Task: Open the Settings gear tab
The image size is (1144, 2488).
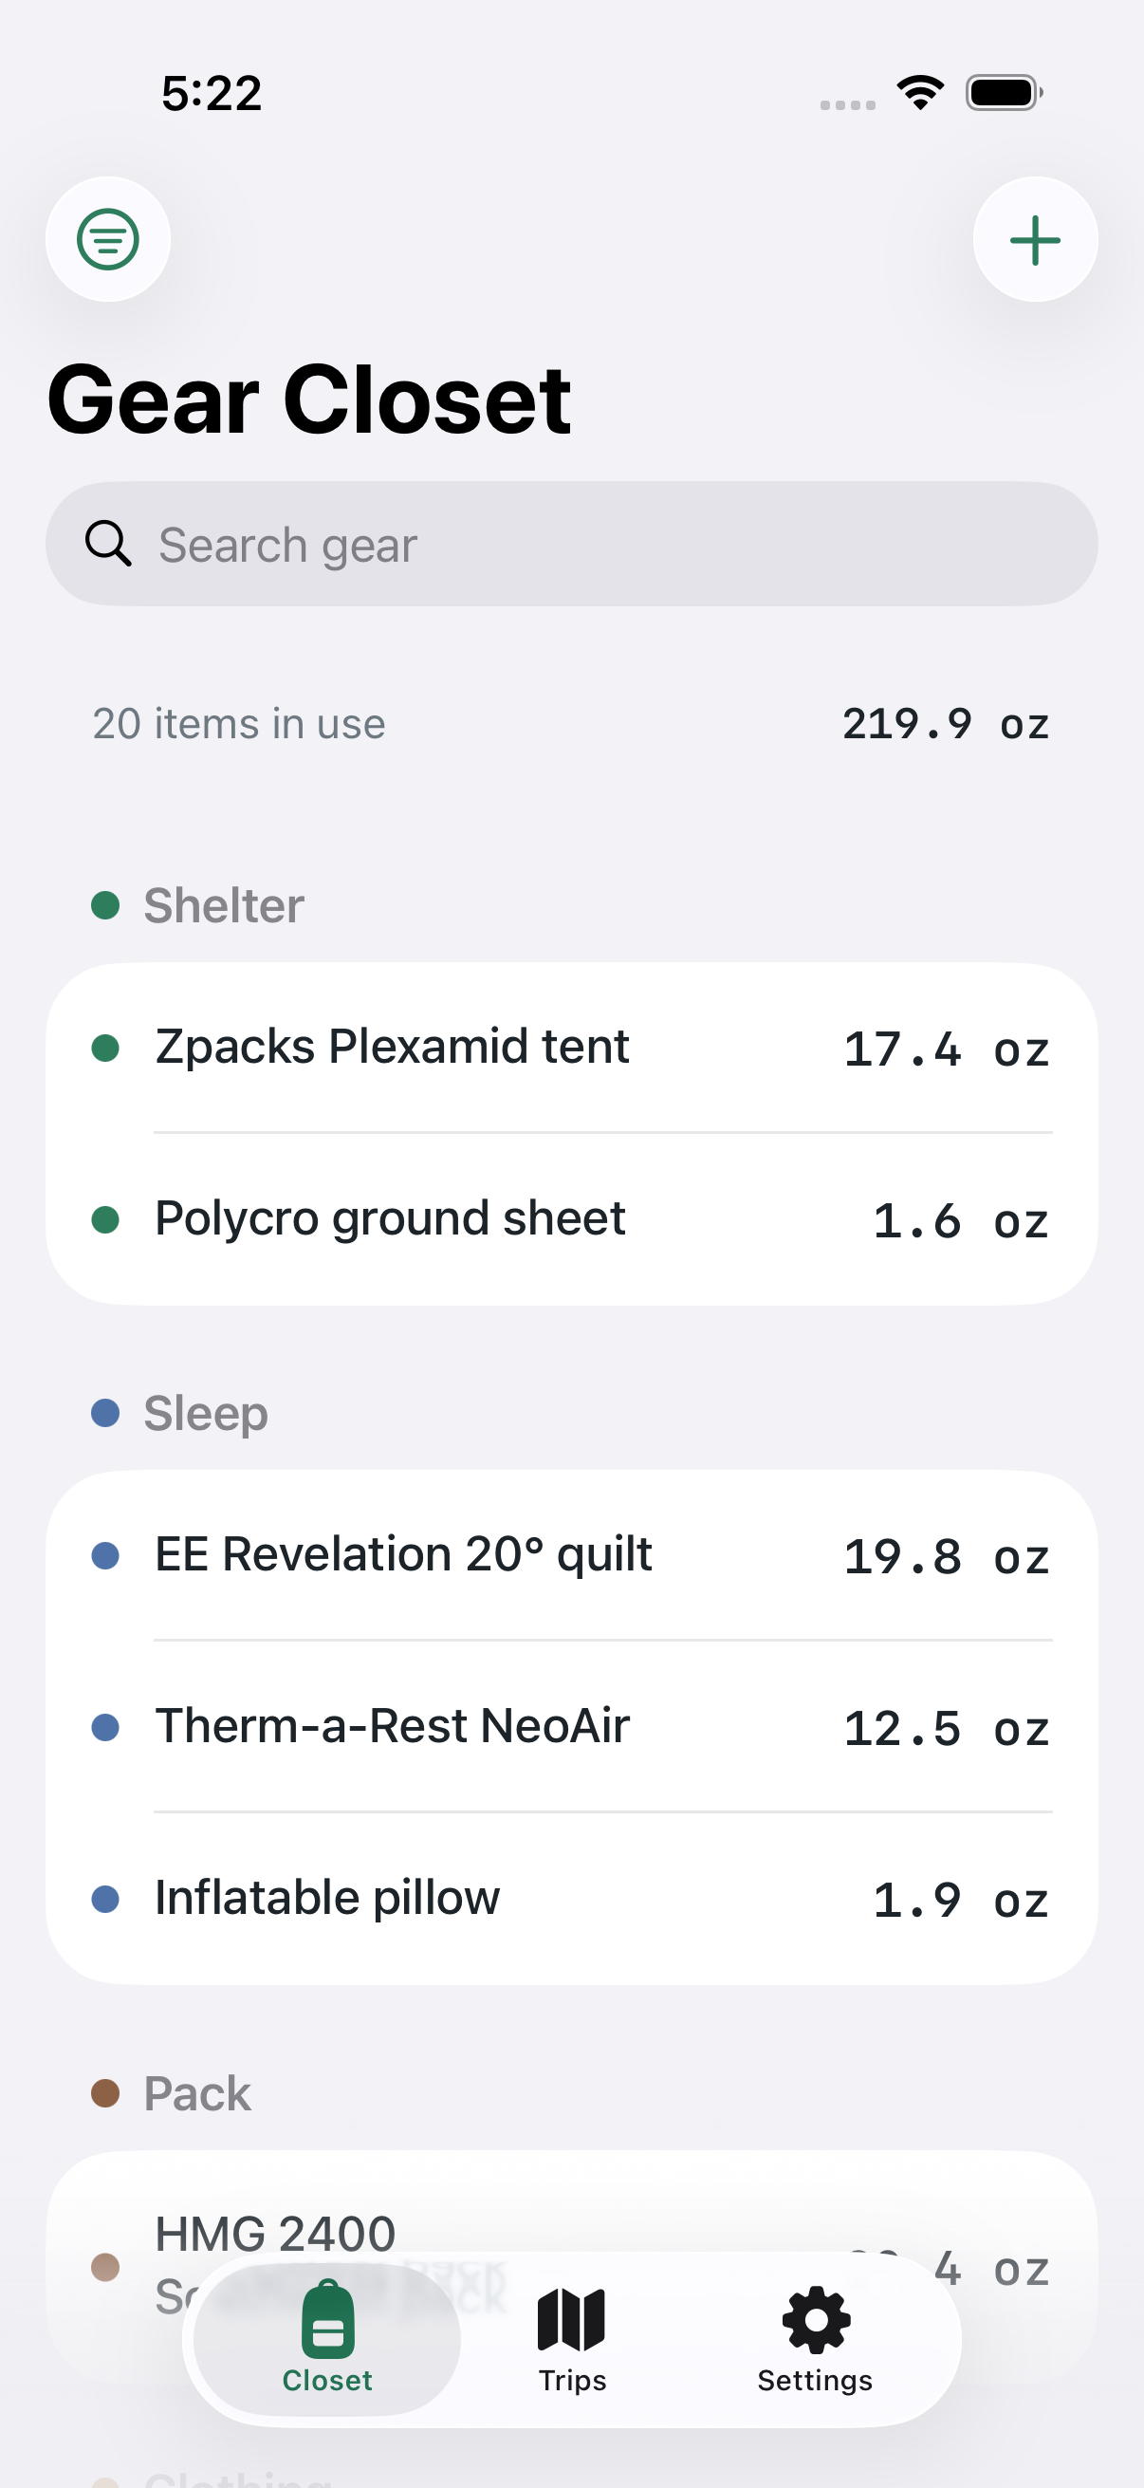Action: point(815,2338)
